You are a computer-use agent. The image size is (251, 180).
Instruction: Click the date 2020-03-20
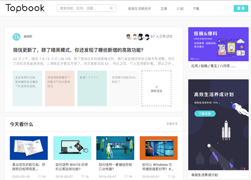coord(21,177)
